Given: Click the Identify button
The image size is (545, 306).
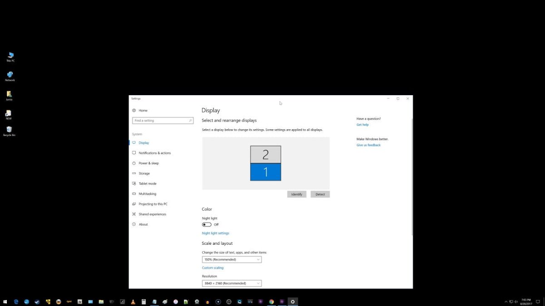Looking at the screenshot, I should click(297, 194).
